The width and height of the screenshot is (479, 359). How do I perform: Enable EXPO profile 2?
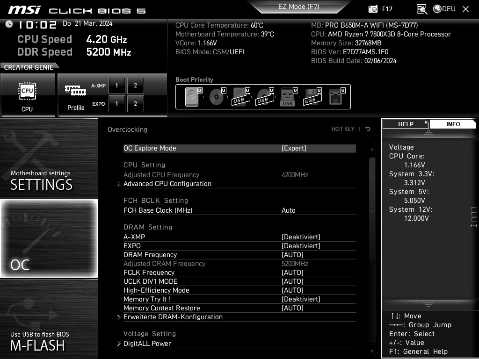(136, 104)
